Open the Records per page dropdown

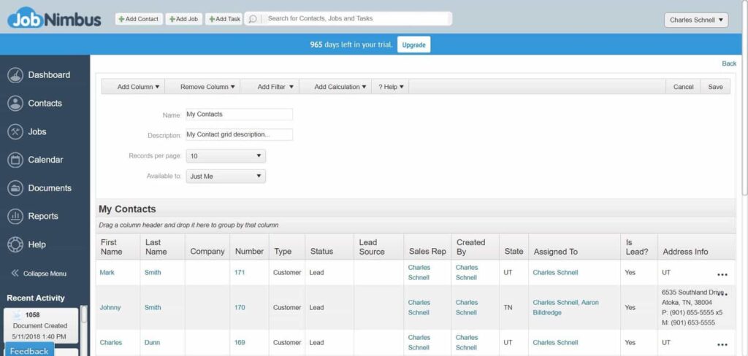click(226, 156)
